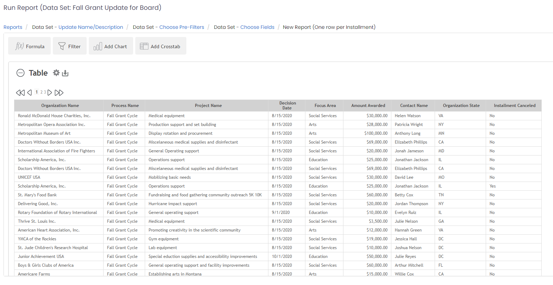553x285 pixels.
Task: Click 'Hurricane impact support' project cell
Action: coord(207,204)
